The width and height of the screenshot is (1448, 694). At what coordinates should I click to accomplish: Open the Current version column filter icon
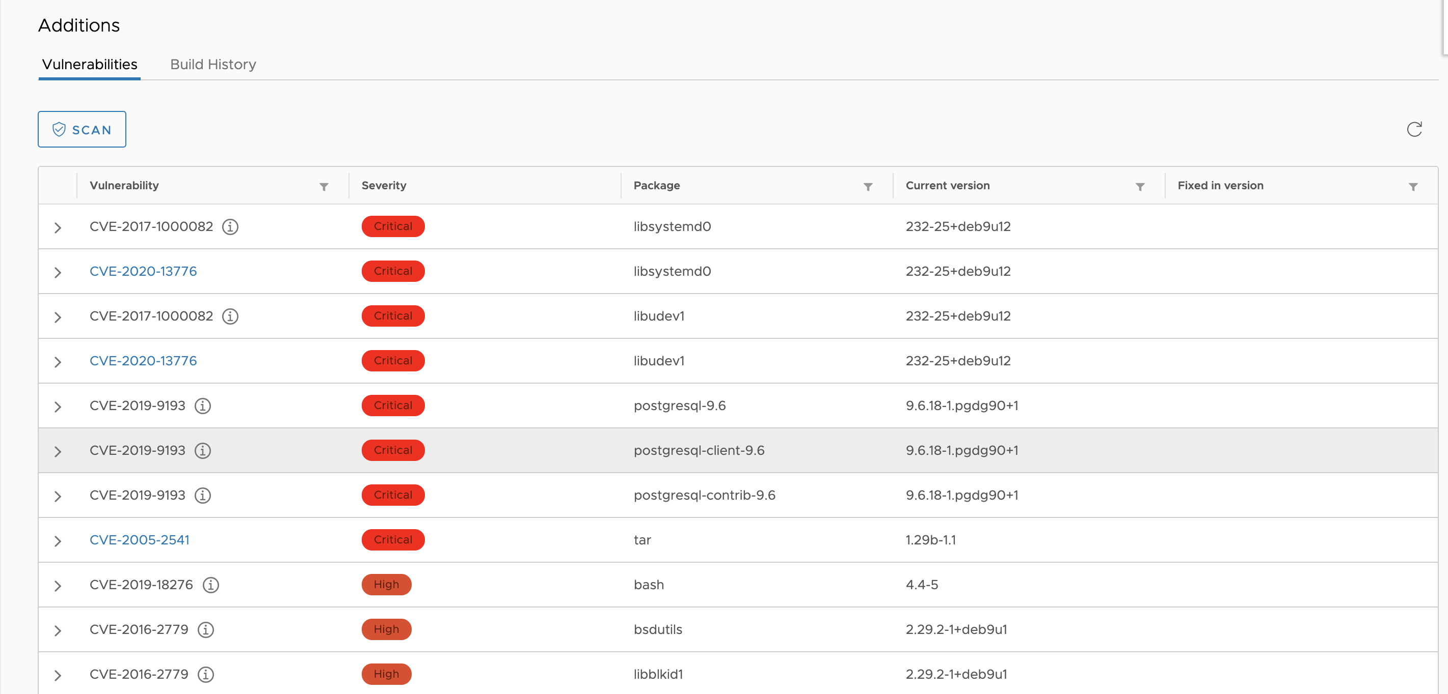[x=1140, y=187]
